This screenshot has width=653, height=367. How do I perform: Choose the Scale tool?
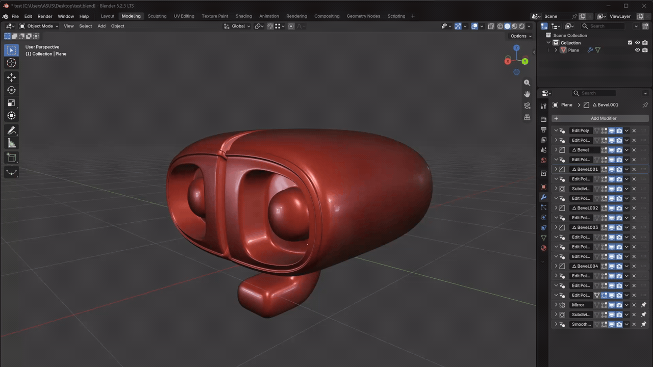tap(11, 103)
